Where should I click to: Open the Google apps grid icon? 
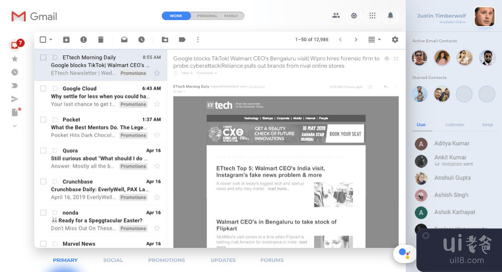(x=372, y=16)
